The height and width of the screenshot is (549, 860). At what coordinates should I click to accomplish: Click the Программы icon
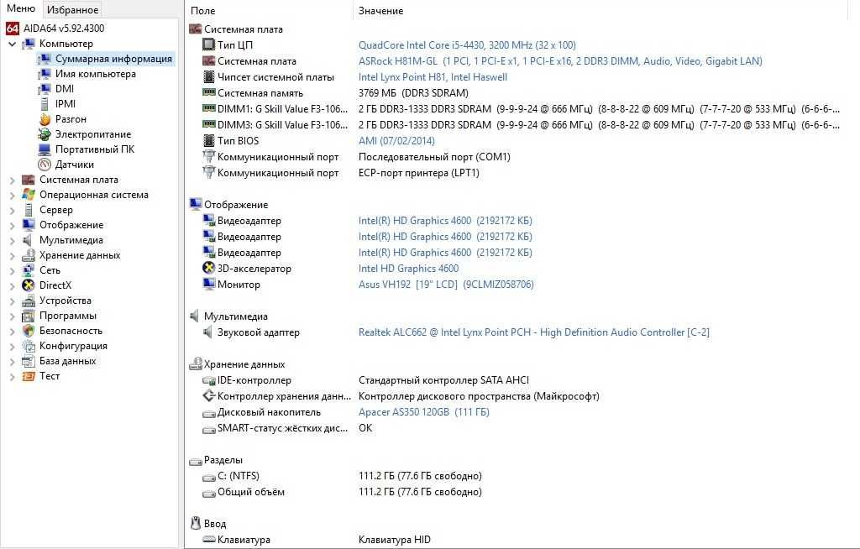28,316
